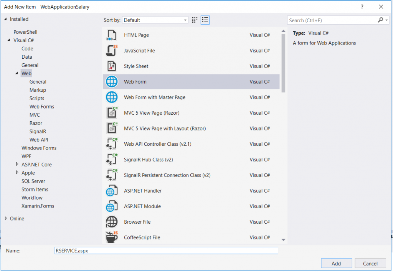Click the scrollbar up arrow
Image resolution: width=393 pixels, height=272 pixels.
pyautogui.click(x=283, y=31)
